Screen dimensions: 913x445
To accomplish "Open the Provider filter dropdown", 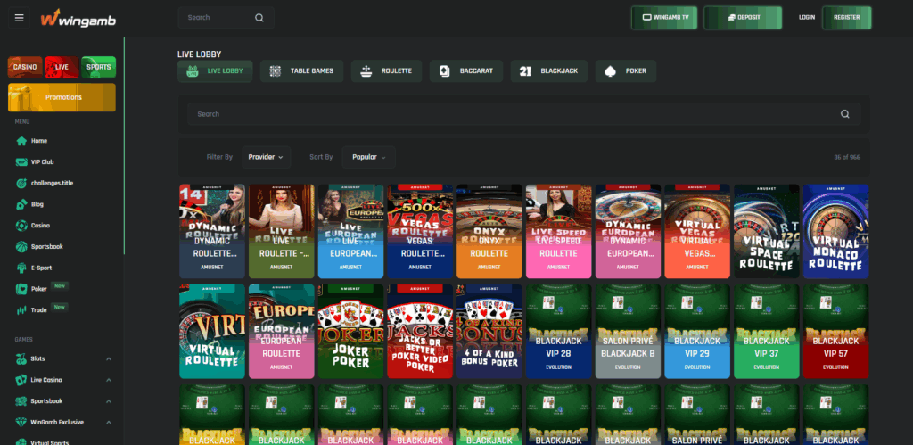I will pos(266,157).
